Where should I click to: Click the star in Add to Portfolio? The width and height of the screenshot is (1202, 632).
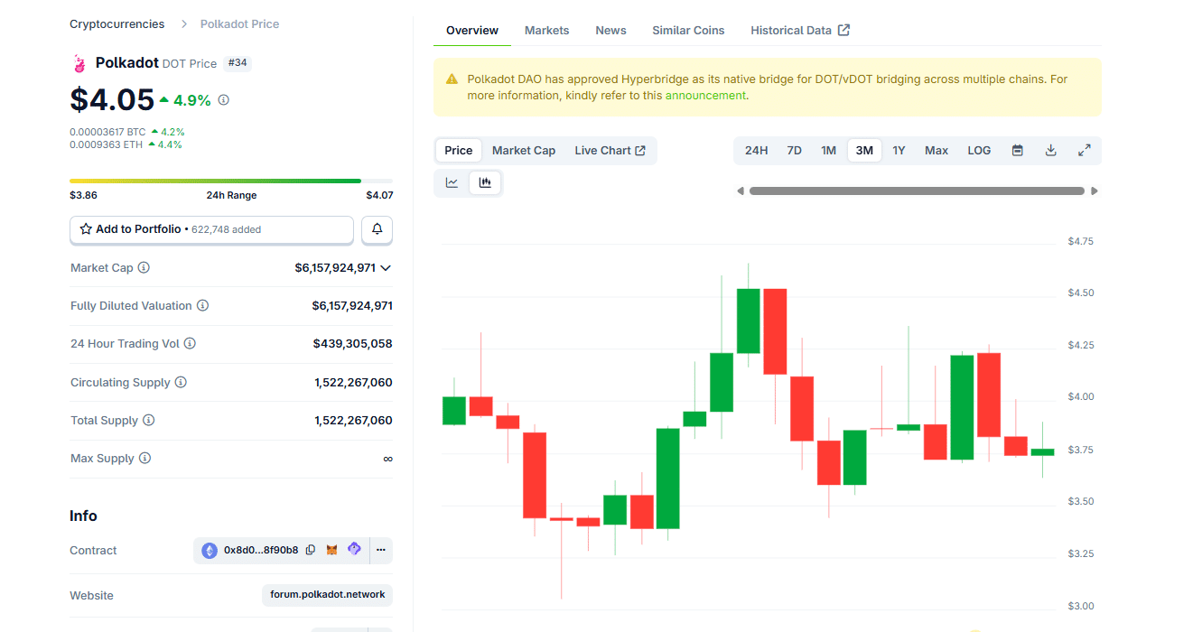click(86, 229)
